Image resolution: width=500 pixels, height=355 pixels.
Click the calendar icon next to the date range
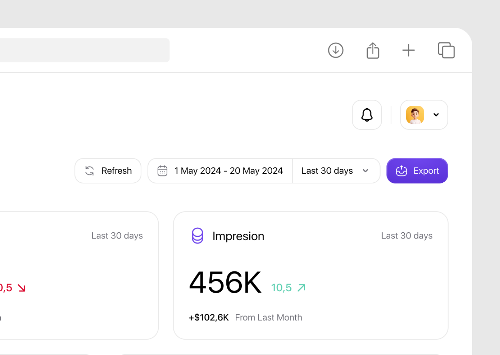[x=162, y=171]
